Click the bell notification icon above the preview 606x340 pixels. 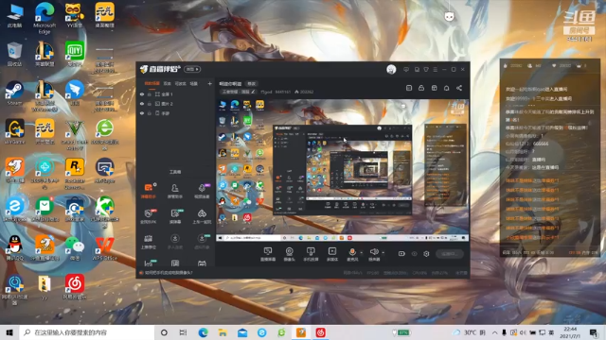446,88
